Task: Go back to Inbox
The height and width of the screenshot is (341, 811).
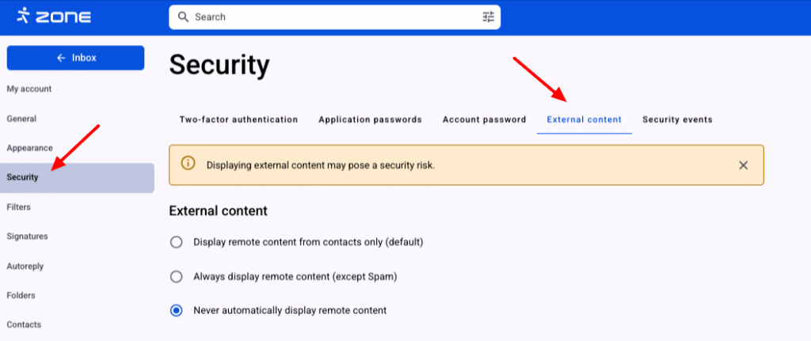Action: 75,58
